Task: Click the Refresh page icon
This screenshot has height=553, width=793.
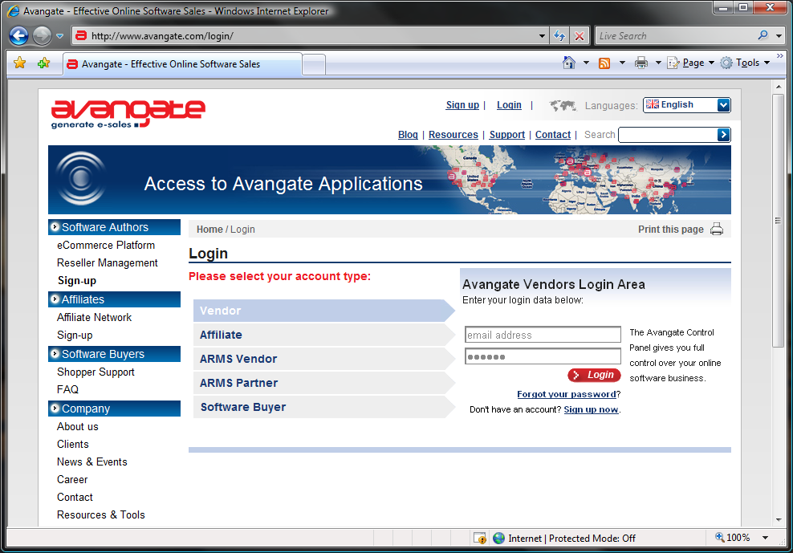Action: (560, 36)
